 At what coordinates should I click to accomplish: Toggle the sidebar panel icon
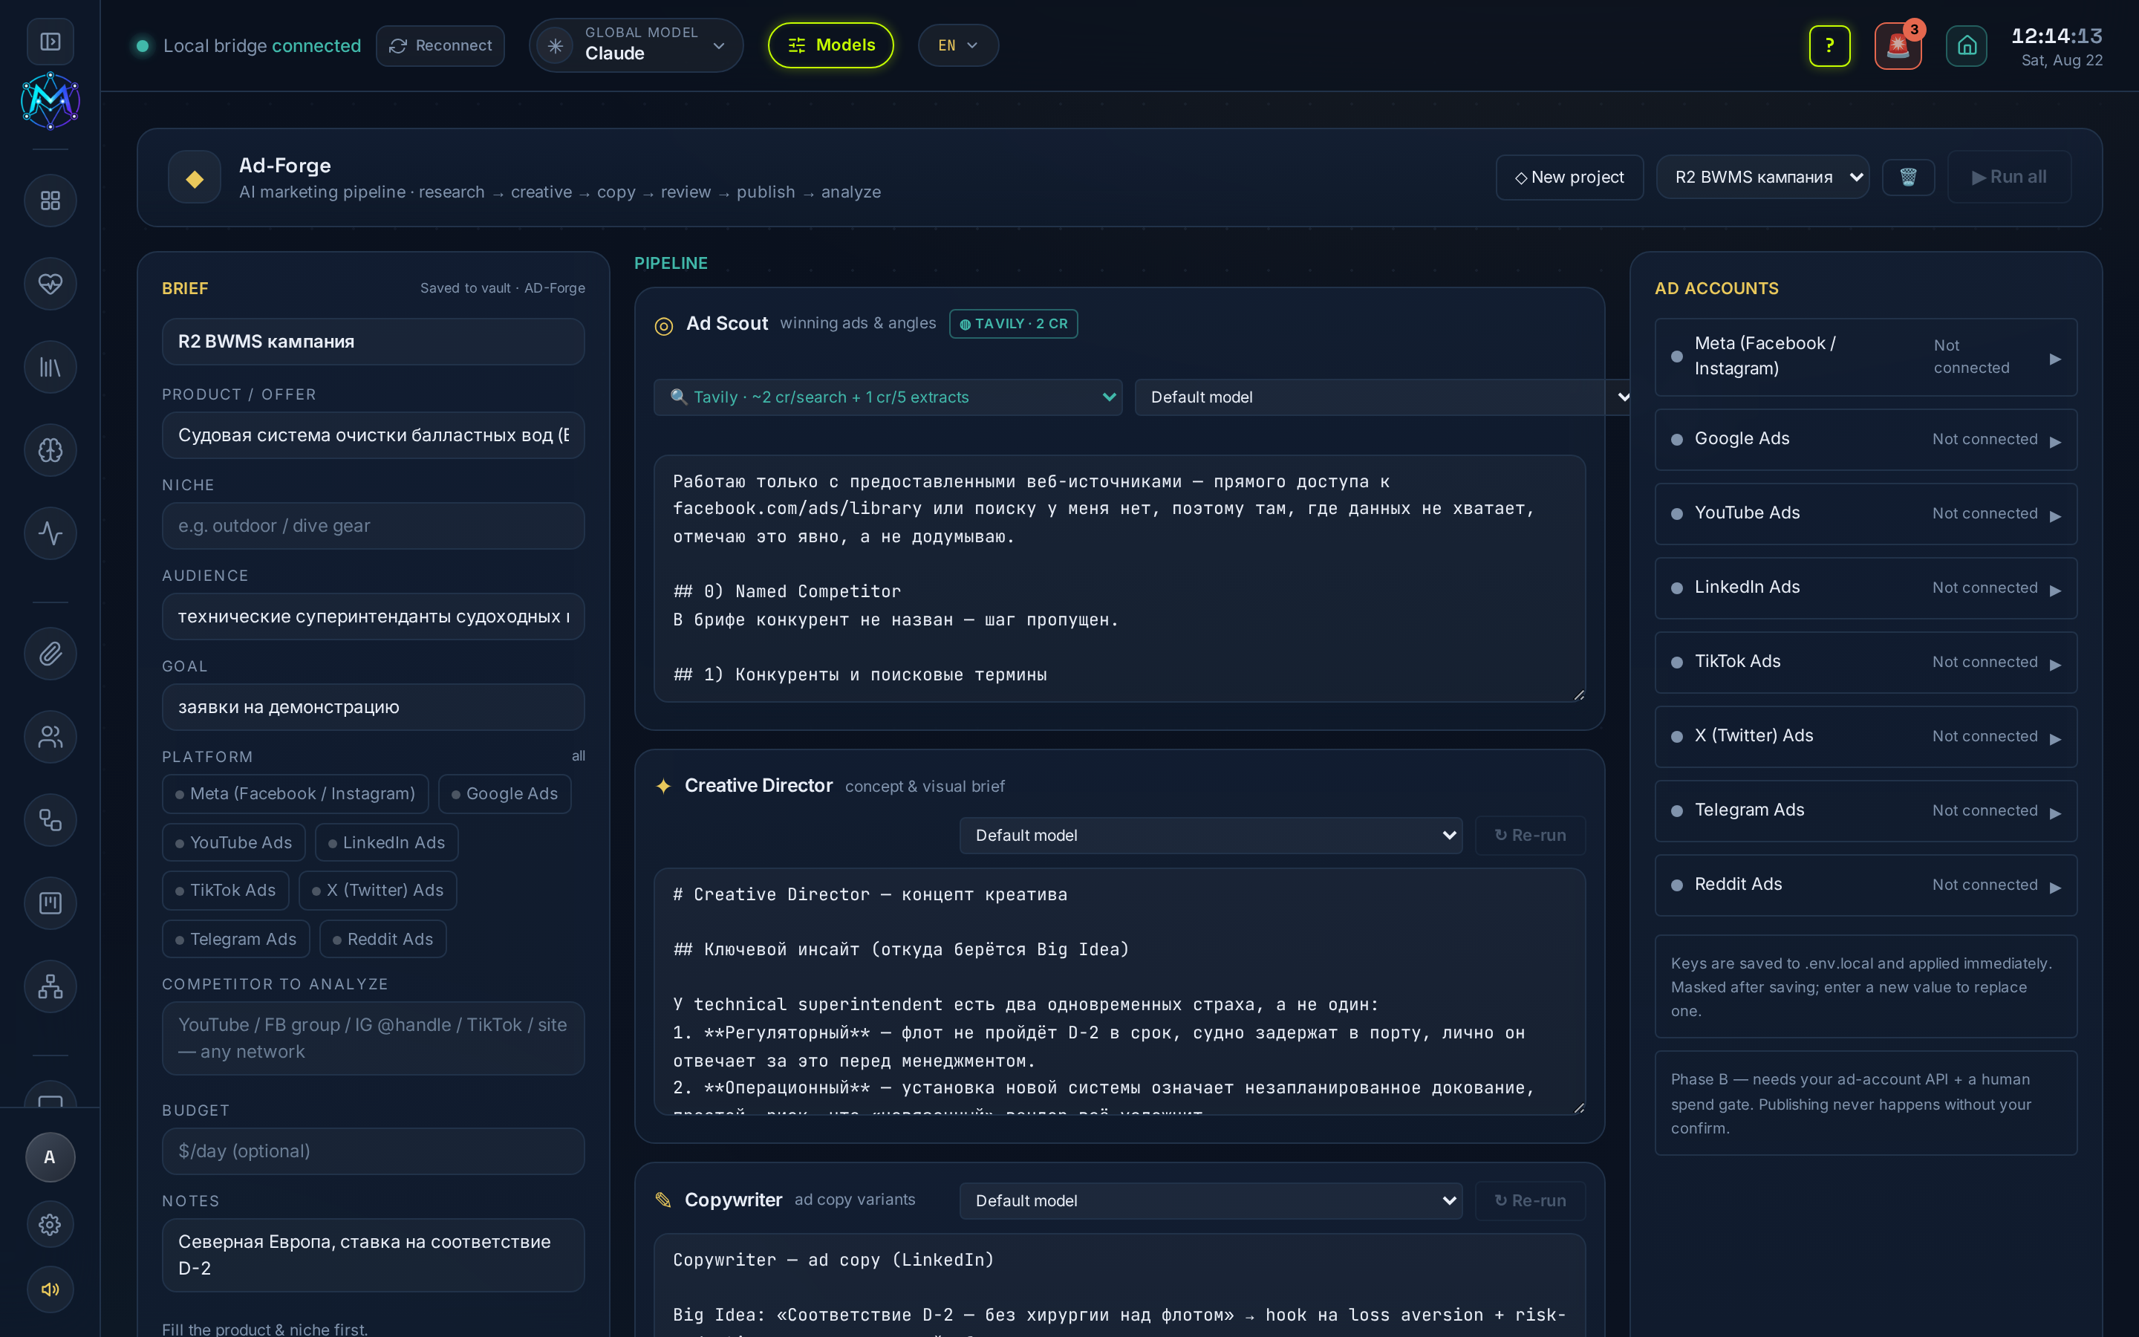[x=51, y=42]
